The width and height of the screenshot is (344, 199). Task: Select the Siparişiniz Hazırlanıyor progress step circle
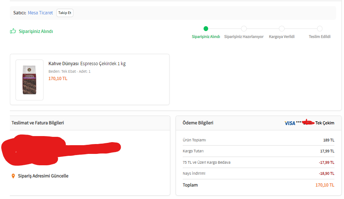(244, 28)
